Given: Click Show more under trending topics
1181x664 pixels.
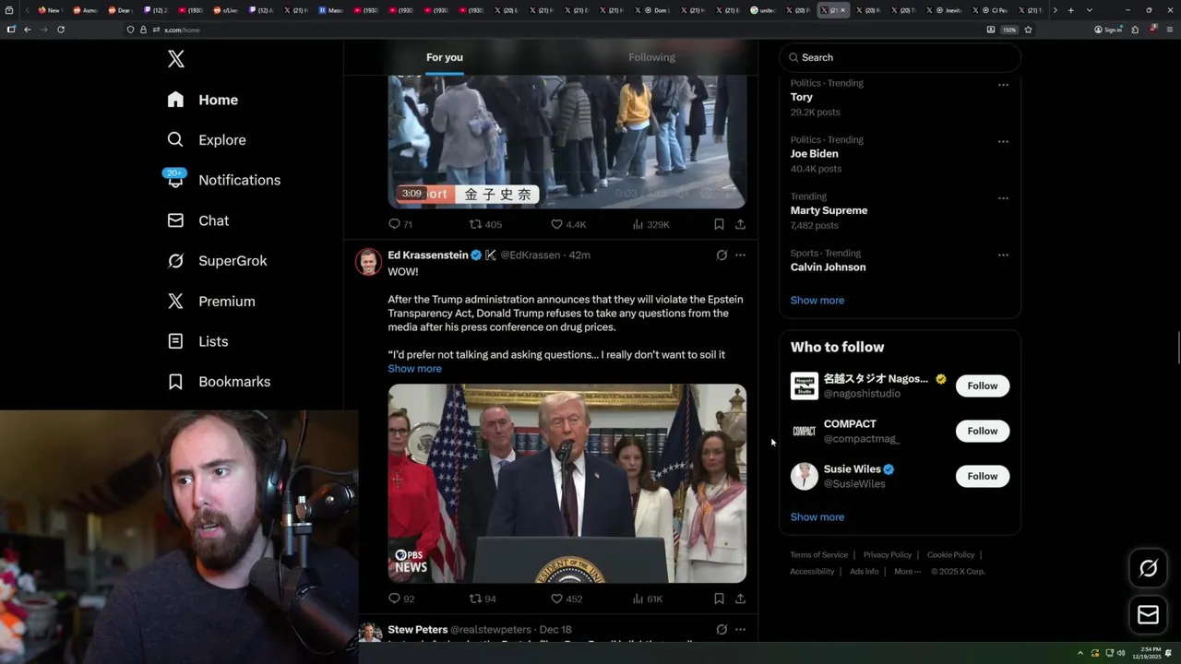Looking at the screenshot, I should pos(817,300).
